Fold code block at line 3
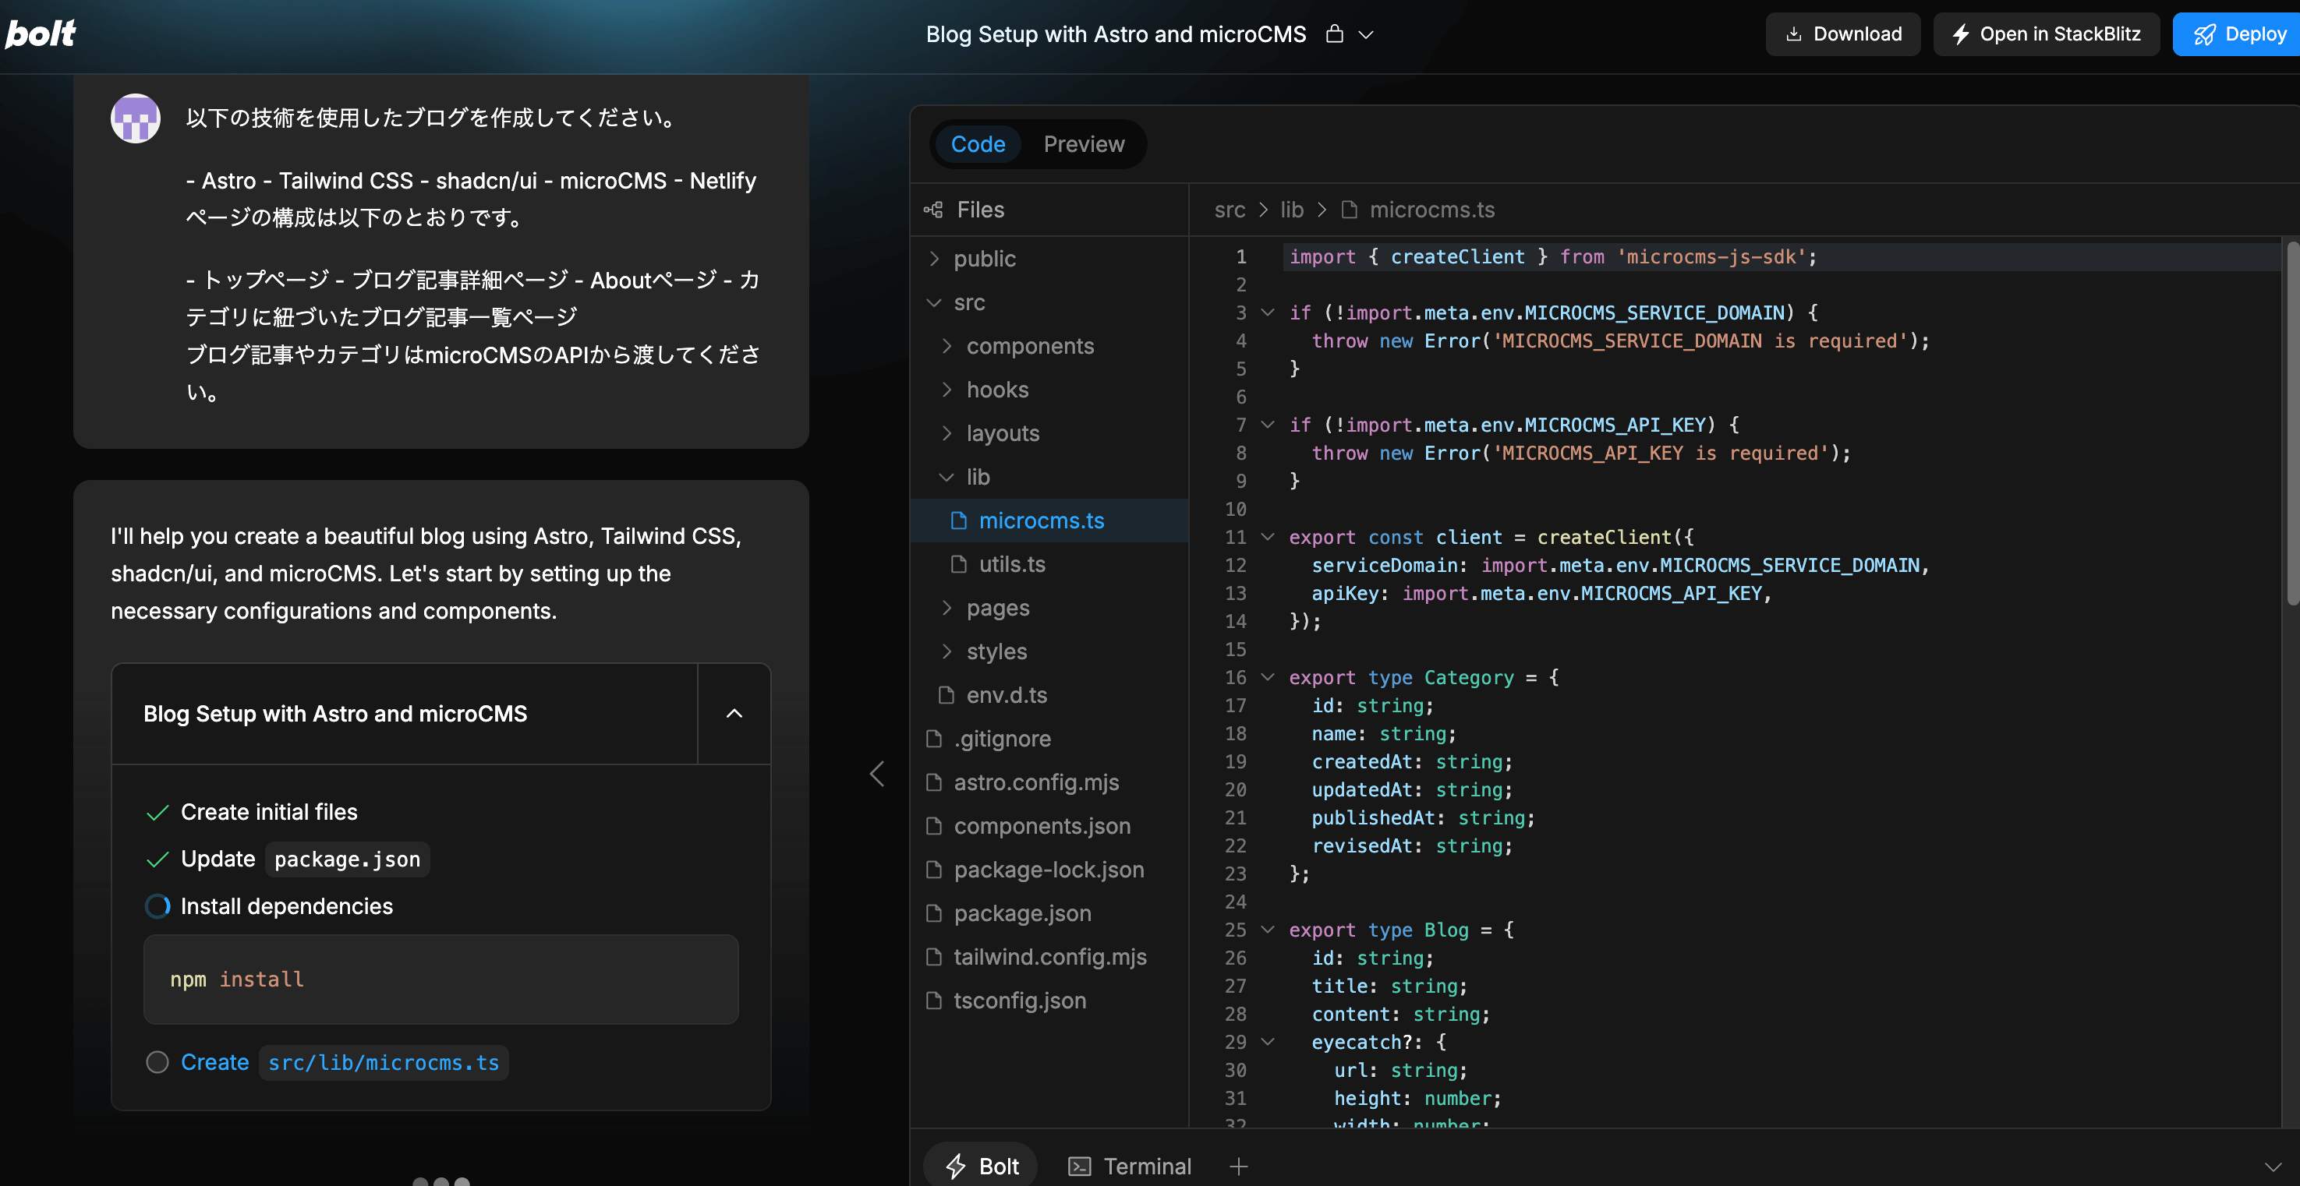This screenshot has width=2300, height=1186. (1267, 312)
